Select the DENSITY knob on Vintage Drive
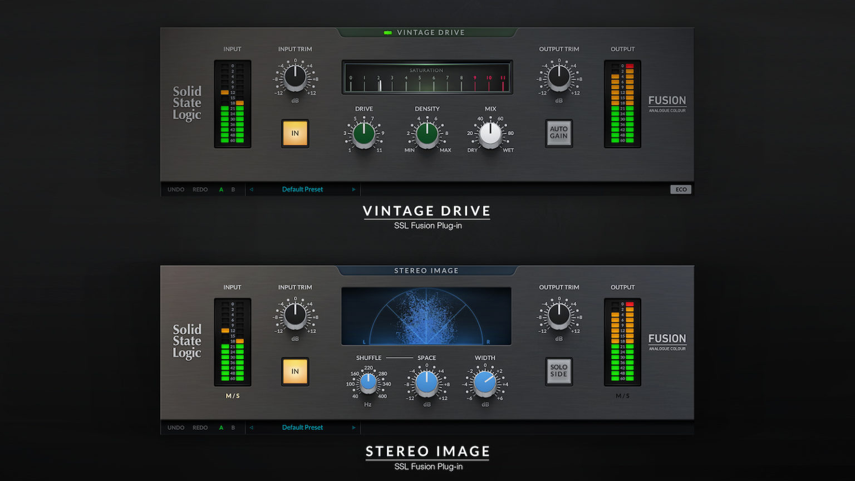 click(x=426, y=135)
